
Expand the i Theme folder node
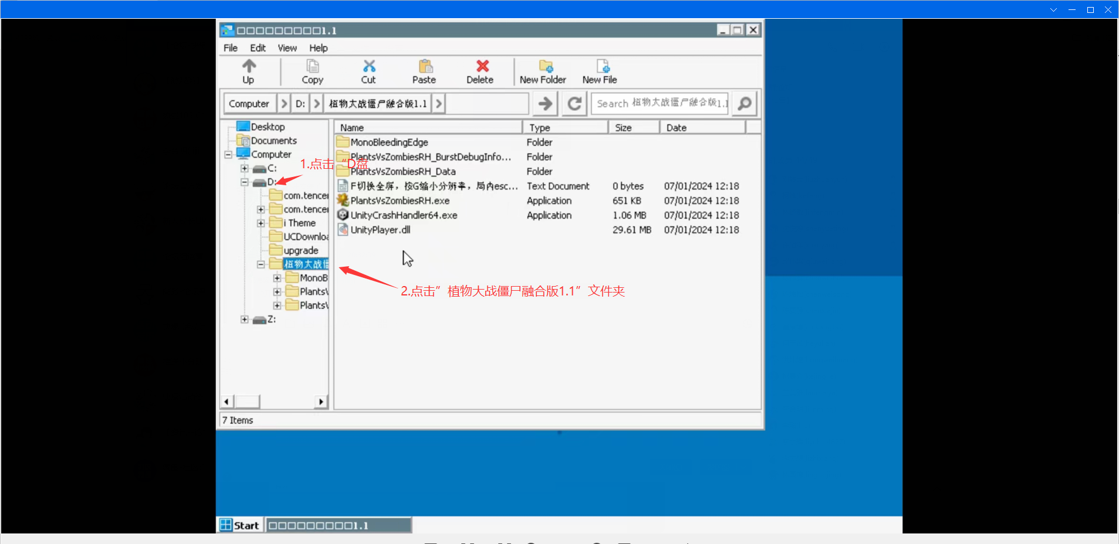[261, 223]
